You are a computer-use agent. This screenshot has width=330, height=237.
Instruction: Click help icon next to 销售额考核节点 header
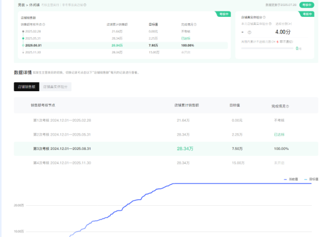tap(44, 25)
